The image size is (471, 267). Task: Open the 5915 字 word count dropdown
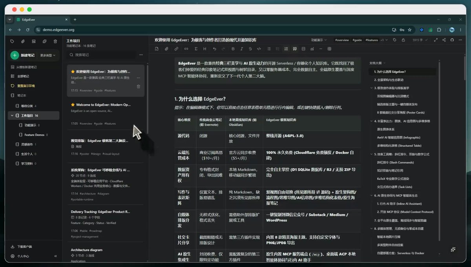pyautogui.click(x=421, y=40)
